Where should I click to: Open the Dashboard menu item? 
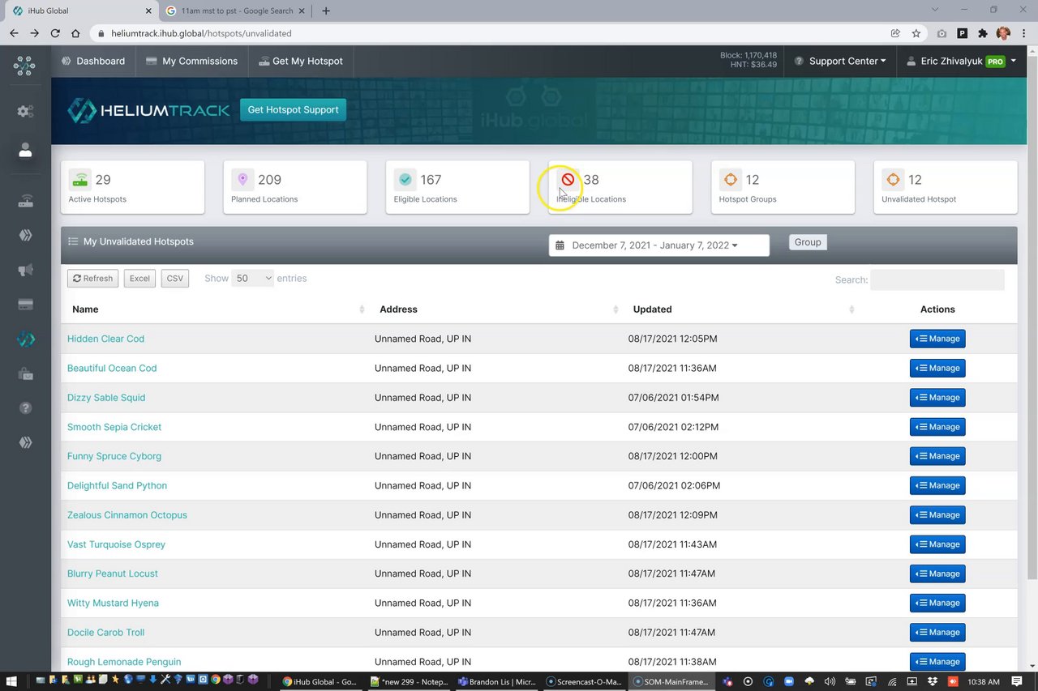tap(93, 61)
